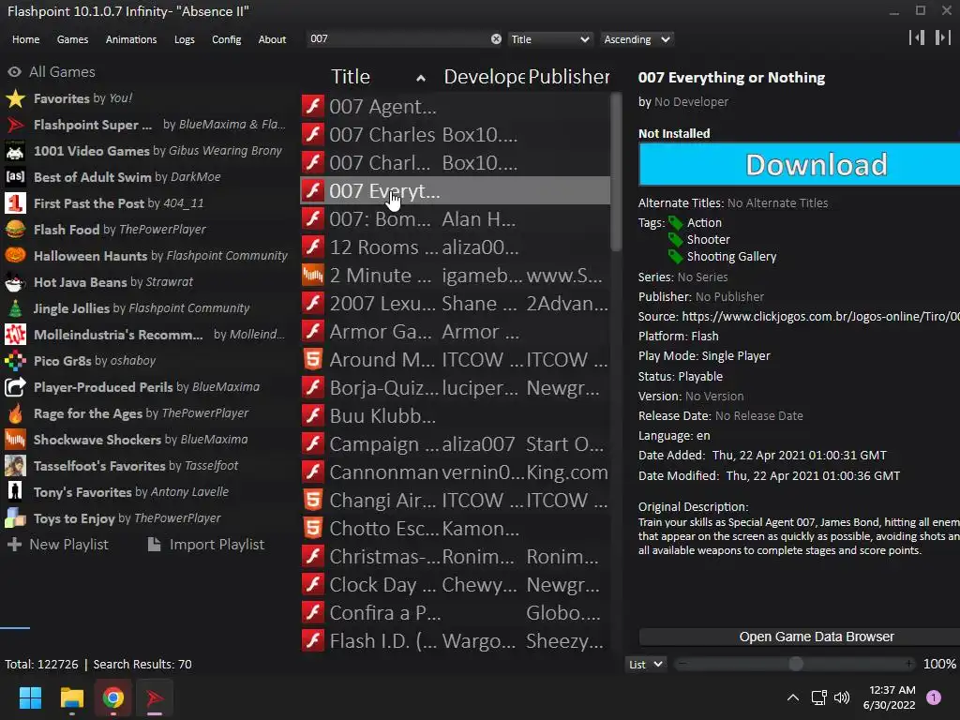Image resolution: width=960 pixels, height=720 pixels.
Task: Click the Hot Java Beans cup icon
Action: 15,282
